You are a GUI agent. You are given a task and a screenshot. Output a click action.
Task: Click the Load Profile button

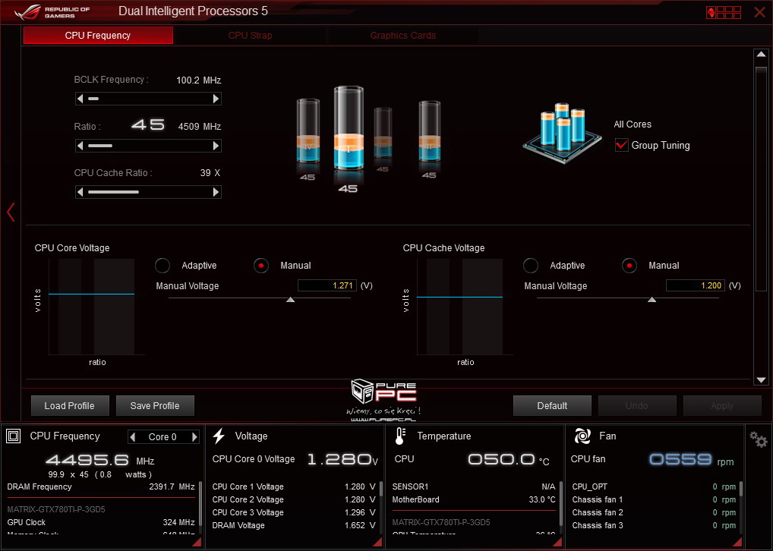tap(69, 406)
